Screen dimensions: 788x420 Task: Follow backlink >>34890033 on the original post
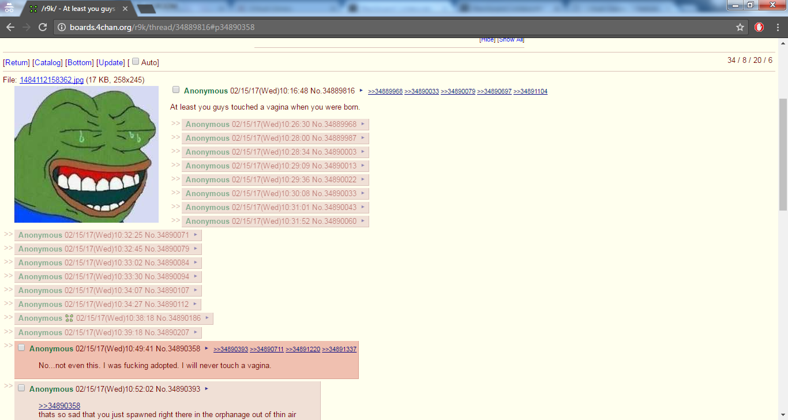point(422,91)
